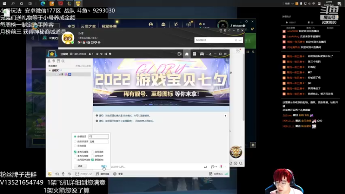Collapse the channel tree expander triangle
The image size is (345, 194).
pyautogui.click(x=50, y=70)
